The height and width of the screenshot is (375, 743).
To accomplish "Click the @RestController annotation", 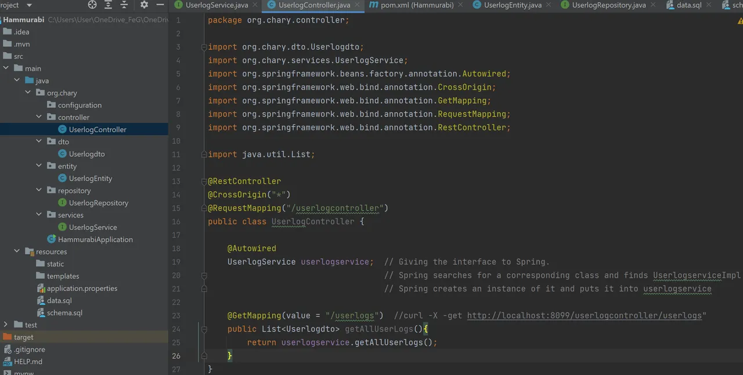I will (244, 181).
